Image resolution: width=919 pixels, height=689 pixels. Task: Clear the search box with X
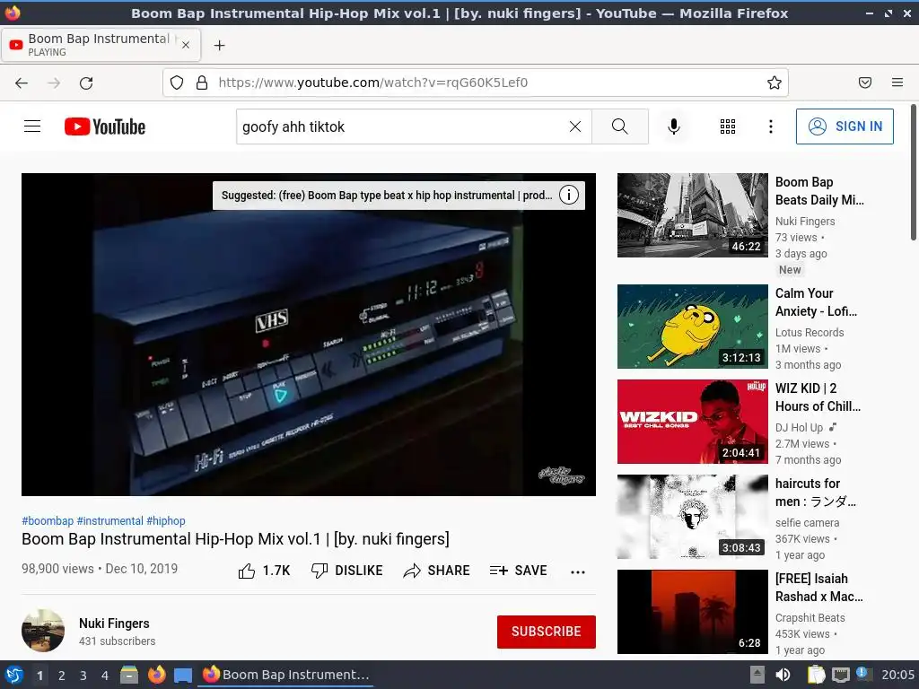point(575,126)
